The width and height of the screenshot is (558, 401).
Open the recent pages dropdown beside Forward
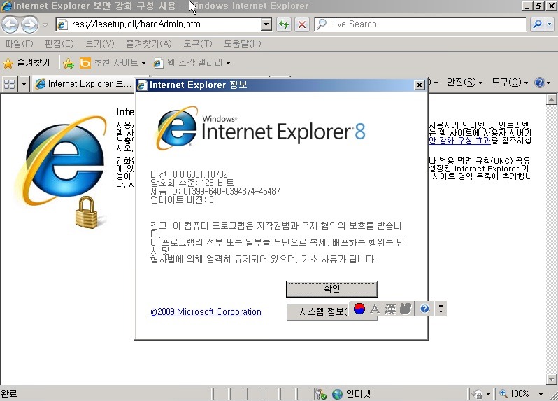point(45,25)
